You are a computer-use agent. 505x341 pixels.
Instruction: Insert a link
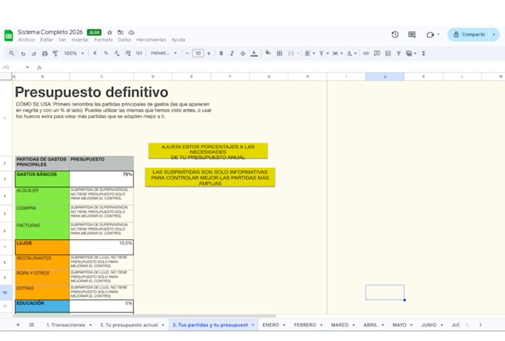point(366,53)
